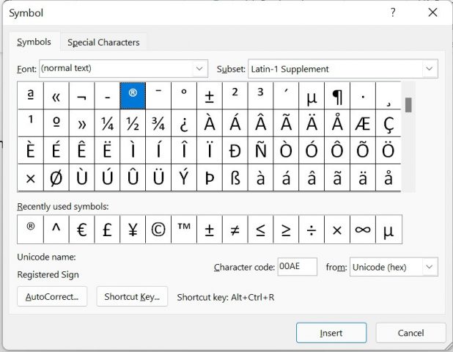Focus the Character code input field
Screen dimensions: 453x352
tap(297, 267)
